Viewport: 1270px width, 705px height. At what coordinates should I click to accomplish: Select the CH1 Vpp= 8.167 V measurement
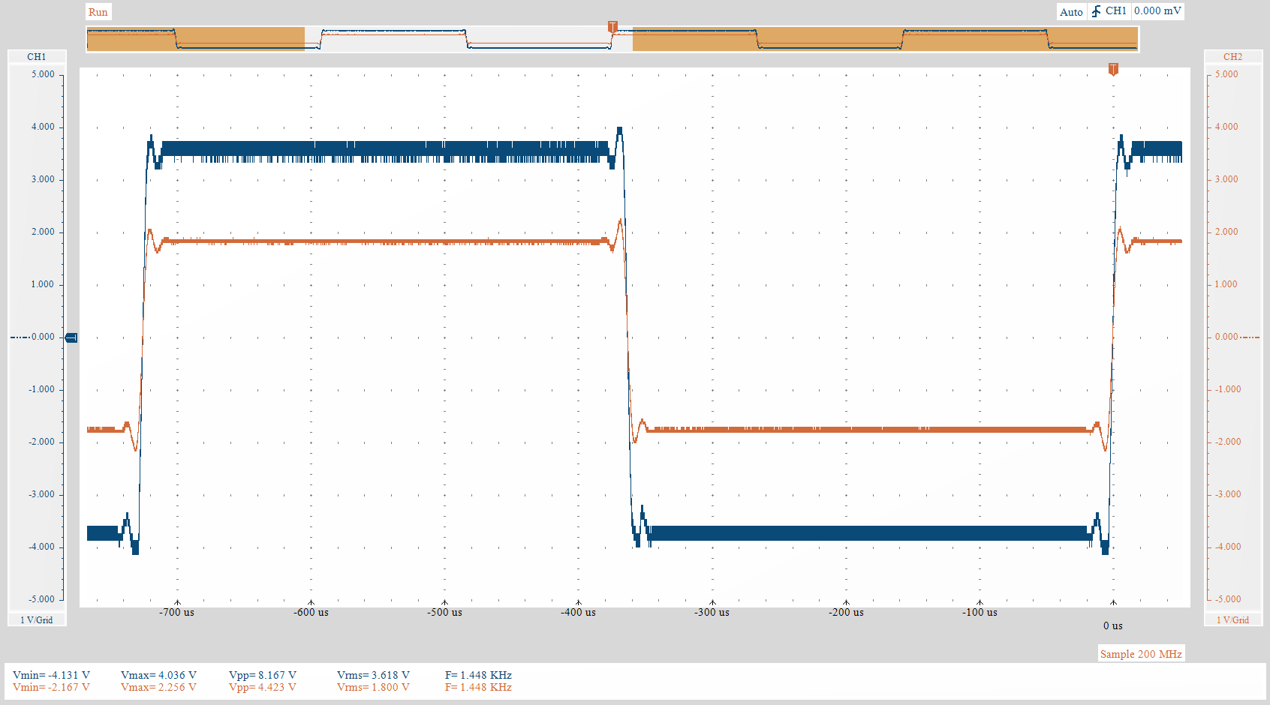click(x=263, y=675)
